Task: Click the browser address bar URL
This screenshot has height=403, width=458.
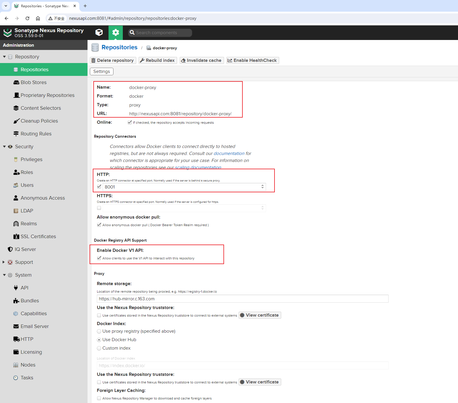Action: 133,18
